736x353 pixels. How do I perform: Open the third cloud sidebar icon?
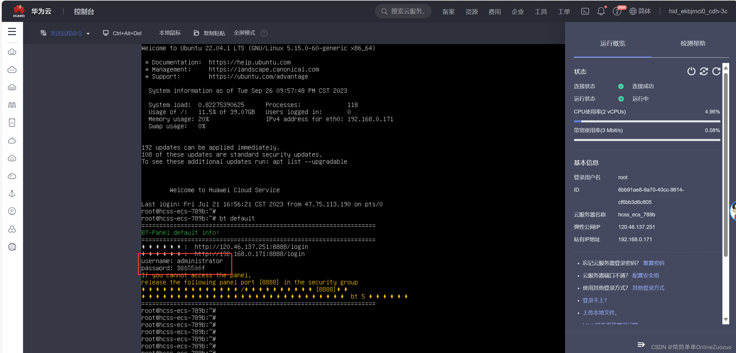(x=12, y=88)
